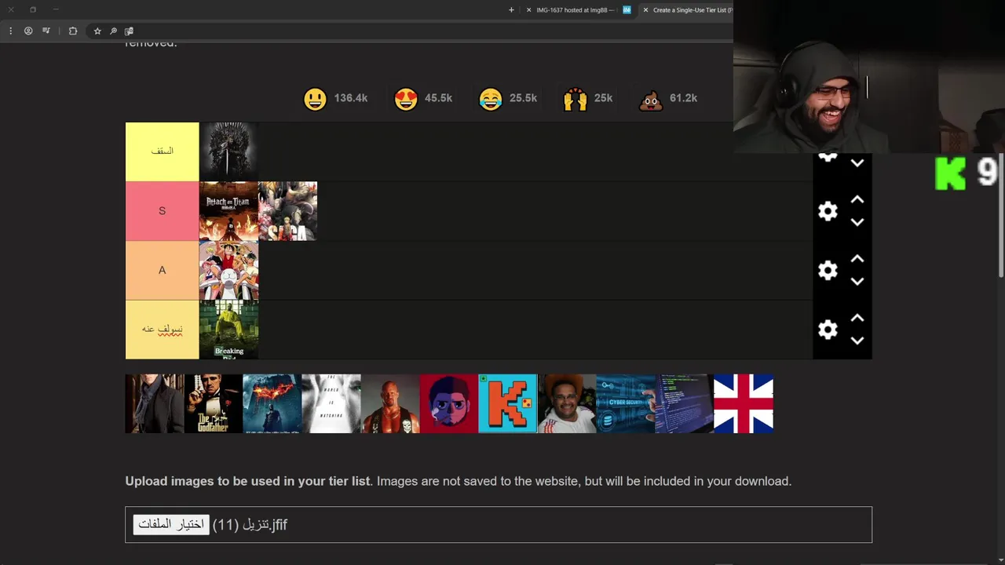Click the bottom yellow tier label cell
Viewport: 1005px width, 565px height.
tap(163, 330)
